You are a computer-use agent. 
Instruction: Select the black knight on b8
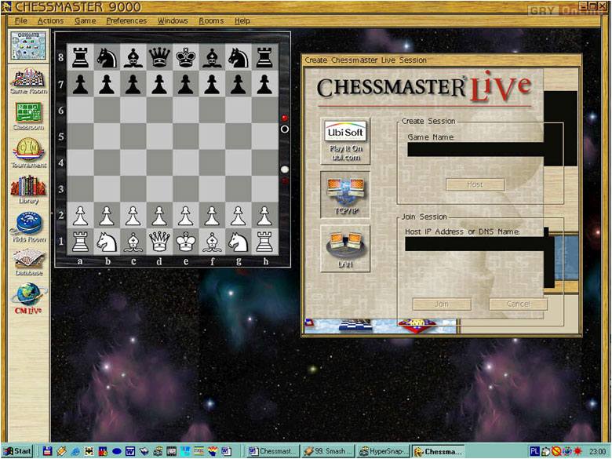[107, 57]
